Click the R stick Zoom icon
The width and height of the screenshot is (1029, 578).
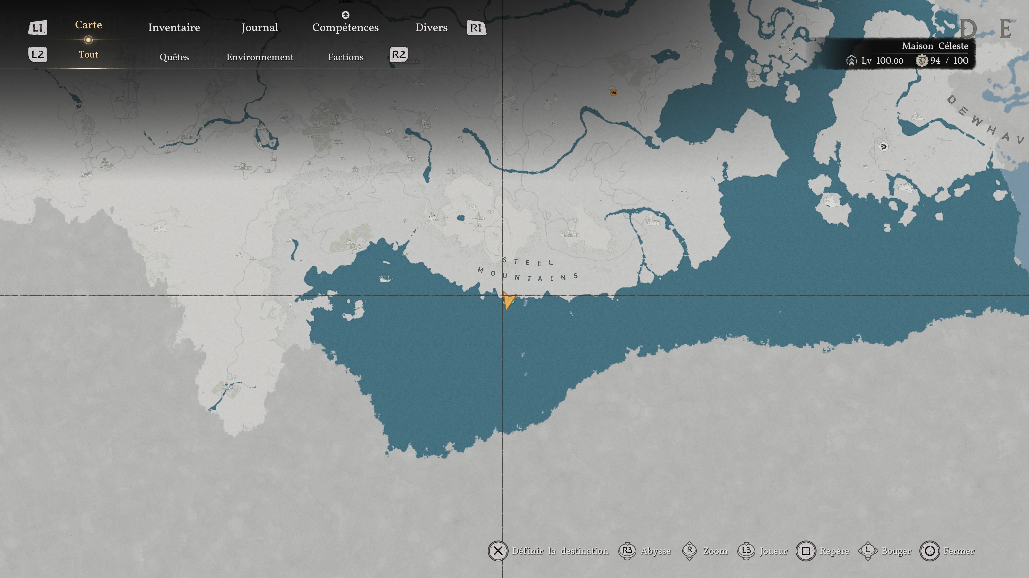[689, 551]
